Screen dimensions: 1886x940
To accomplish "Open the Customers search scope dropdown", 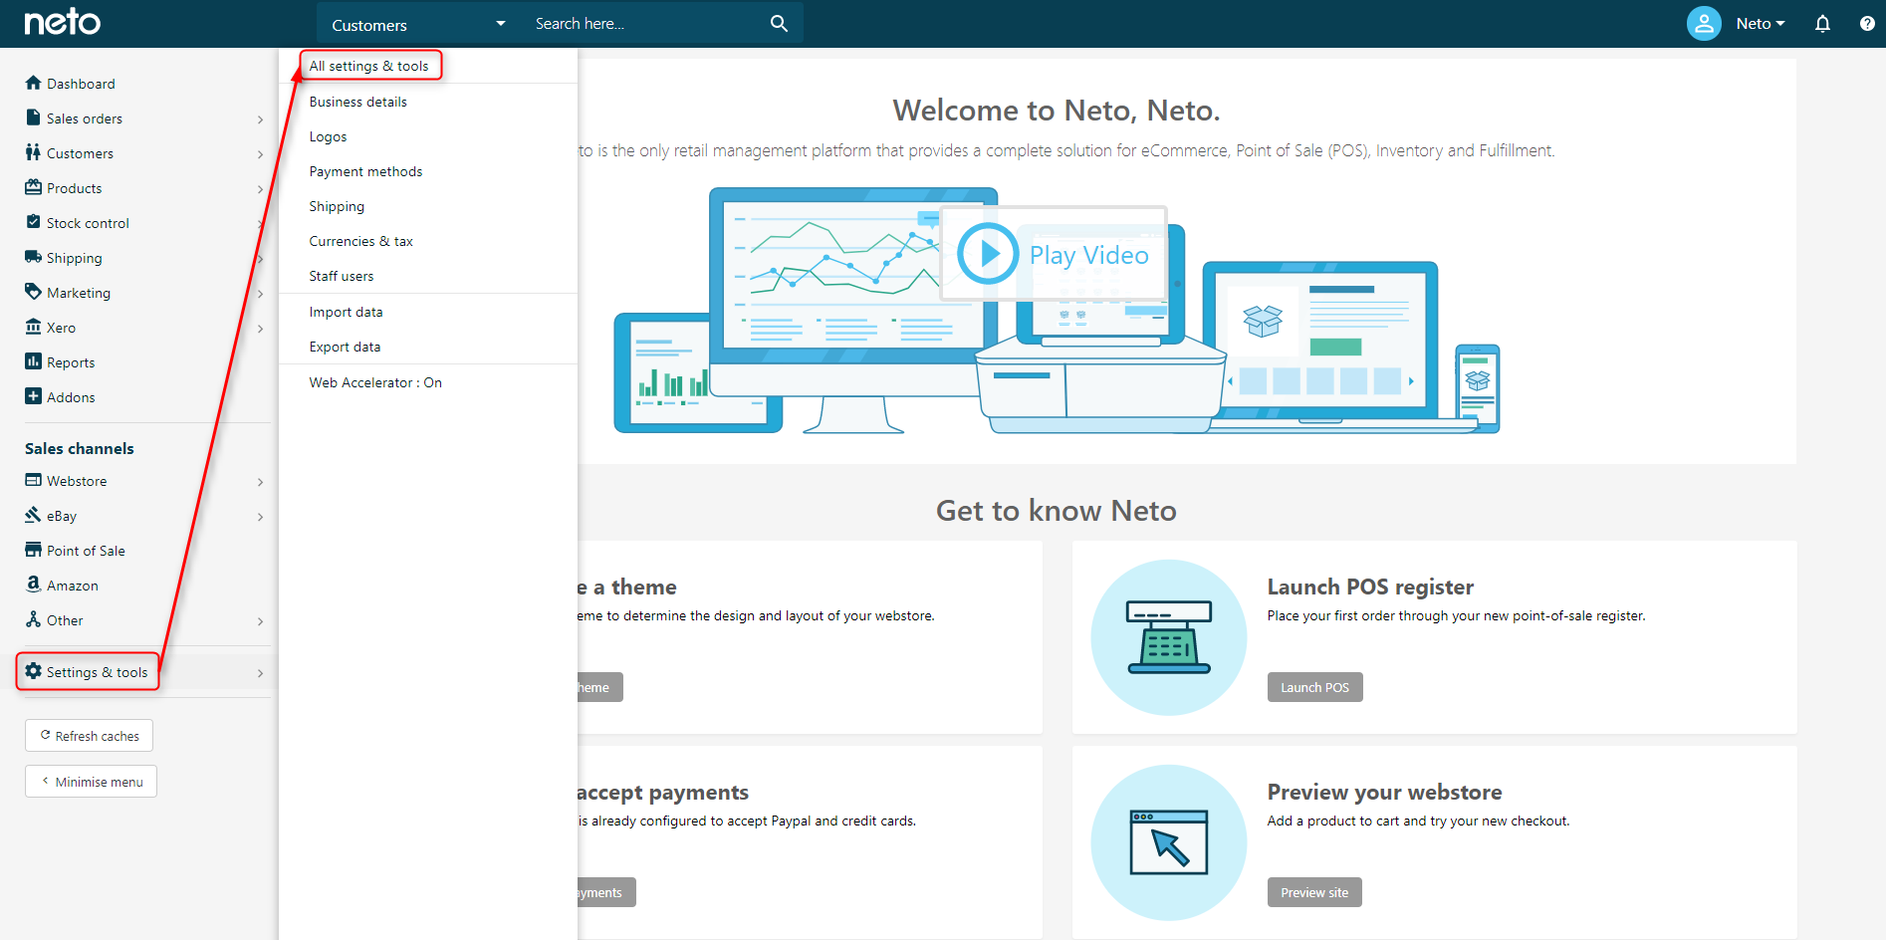I will (x=418, y=24).
